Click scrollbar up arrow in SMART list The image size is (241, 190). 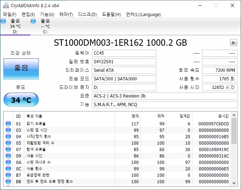point(234,115)
